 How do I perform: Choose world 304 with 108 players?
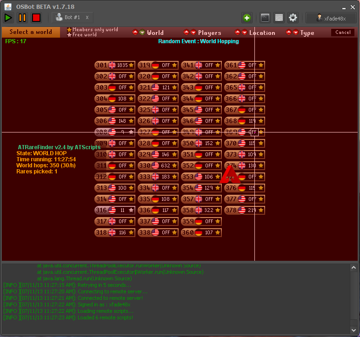click(x=115, y=99)
